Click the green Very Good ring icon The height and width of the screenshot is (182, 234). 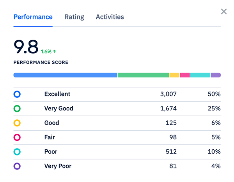(x=17, y=108)
